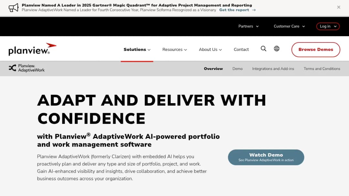Screen dimensions: 349x196
Task: Click the banner headline about Gartner Magic Quadrant
Action: point(137,5)
